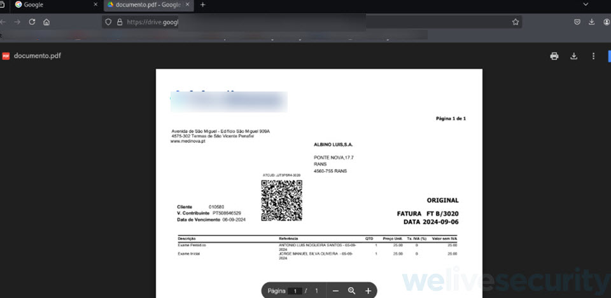Click the 4560-755 RANS postal code line
The width and height of the screenshot is (611, 298).
pyautogui.click(x=330, y=171)
